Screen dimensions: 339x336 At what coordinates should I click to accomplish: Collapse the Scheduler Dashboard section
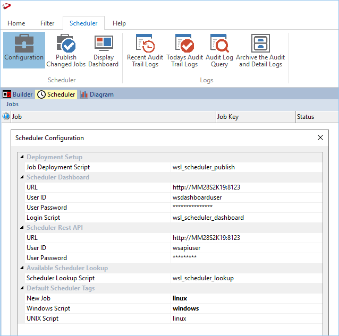[22, 177]
